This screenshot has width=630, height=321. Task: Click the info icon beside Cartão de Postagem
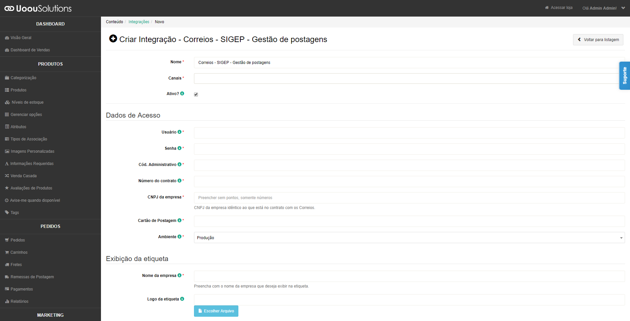[179, 220]
